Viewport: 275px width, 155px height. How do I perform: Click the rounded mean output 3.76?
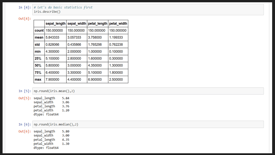point(66,106)
